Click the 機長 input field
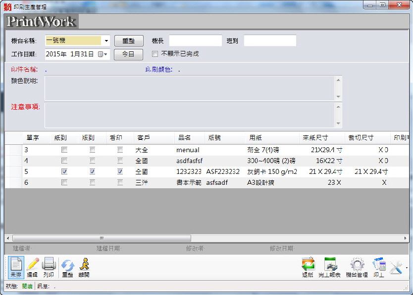This screenshot has height=295, width=413. [196, 41]
